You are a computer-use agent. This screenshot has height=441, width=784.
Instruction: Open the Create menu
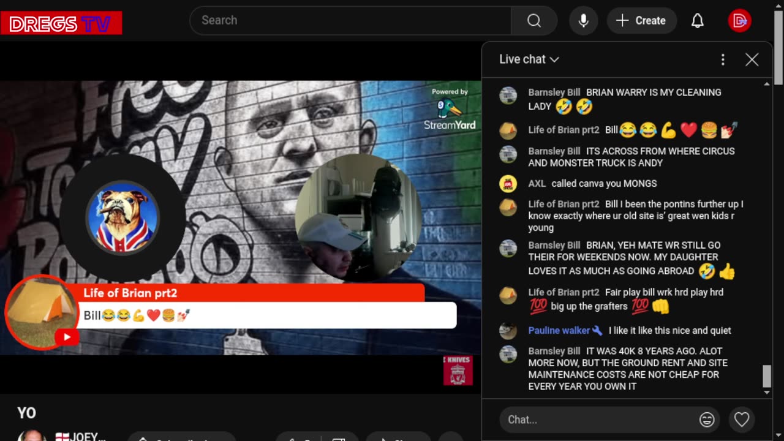[641, 20]
